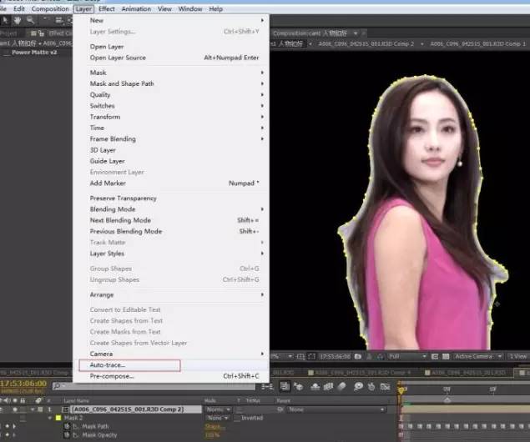This screenshot has height=442, width=530.
Task: Open the Composition menu
Action: pos(50,9)
